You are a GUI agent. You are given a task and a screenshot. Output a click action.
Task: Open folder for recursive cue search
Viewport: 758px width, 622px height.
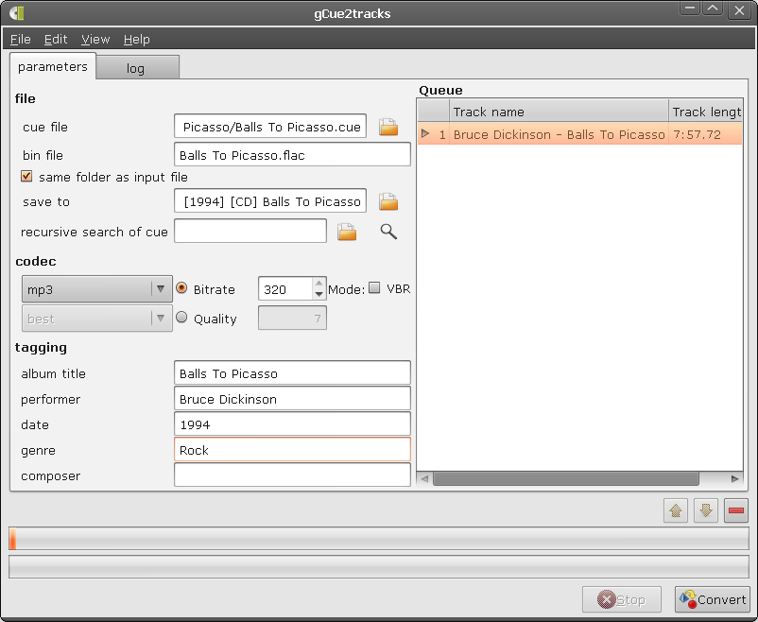[x=347, y=232]
